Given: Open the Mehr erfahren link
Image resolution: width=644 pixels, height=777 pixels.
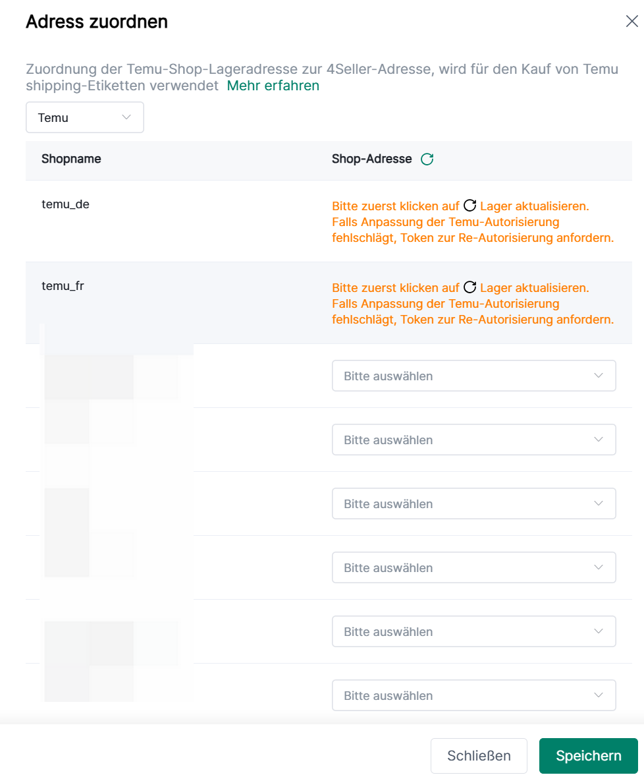Looking at the screenshot, I should [273, 86].
